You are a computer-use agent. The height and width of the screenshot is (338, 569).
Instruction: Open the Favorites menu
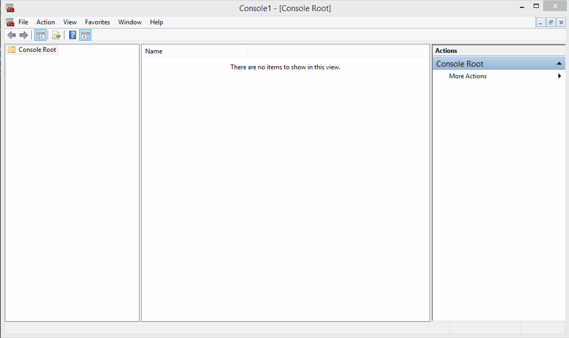pos(97,22)
